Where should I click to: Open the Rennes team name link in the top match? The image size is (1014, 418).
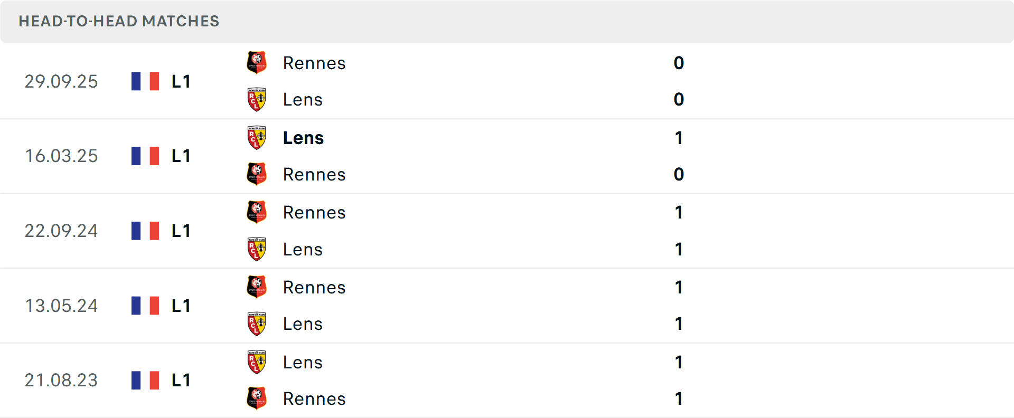[x=314, y=63]
